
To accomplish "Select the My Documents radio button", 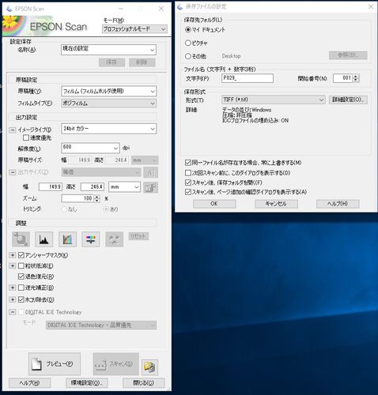I will (188, 29).
